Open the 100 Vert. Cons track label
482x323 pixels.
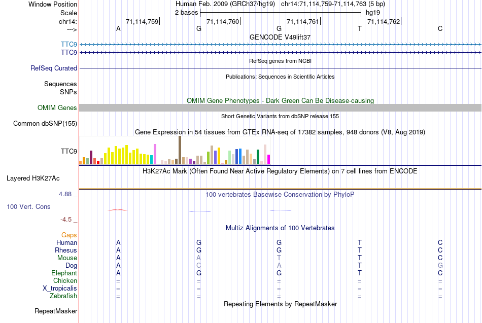point(28,206)
